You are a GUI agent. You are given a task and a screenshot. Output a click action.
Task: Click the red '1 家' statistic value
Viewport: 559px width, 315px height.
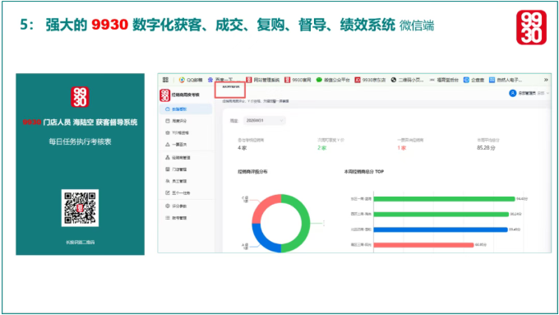coord(402,148)
